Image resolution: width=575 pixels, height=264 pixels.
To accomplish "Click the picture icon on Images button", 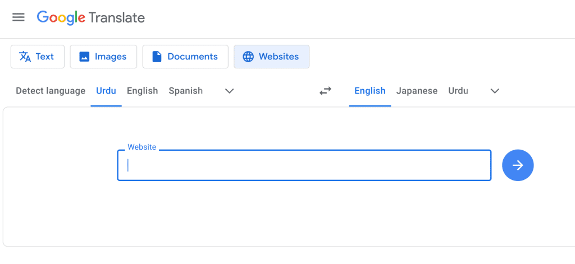I will tap(84, 57).
